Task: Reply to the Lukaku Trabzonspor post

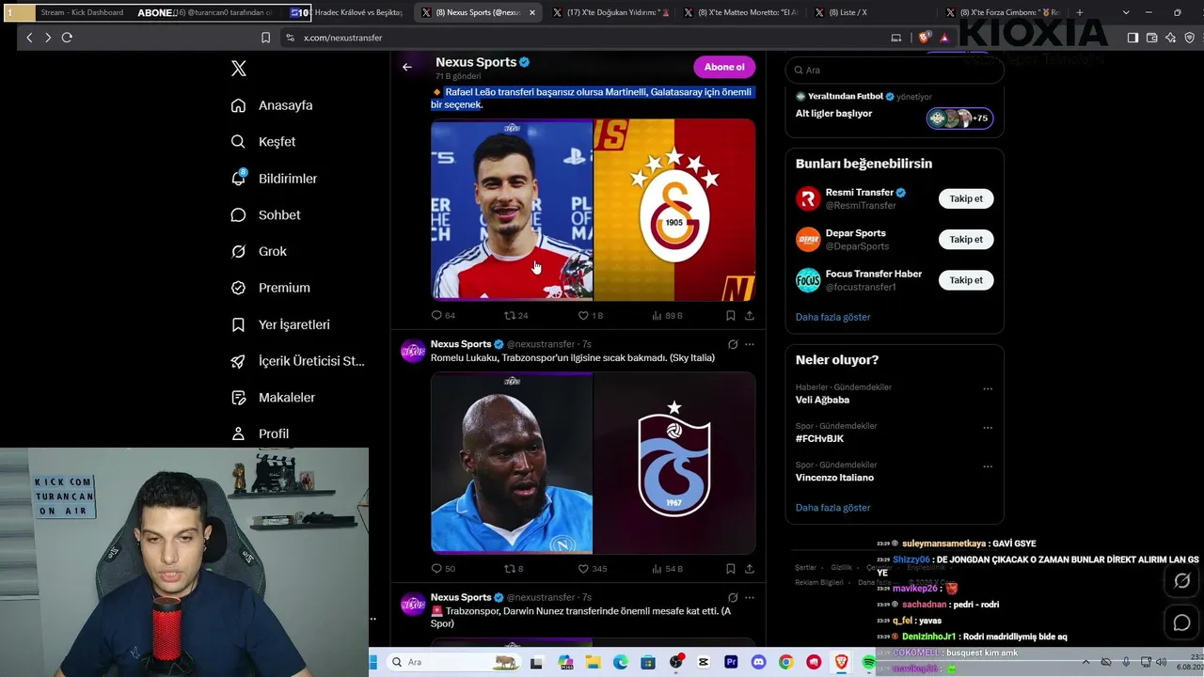Action: [x=443, y=569]
